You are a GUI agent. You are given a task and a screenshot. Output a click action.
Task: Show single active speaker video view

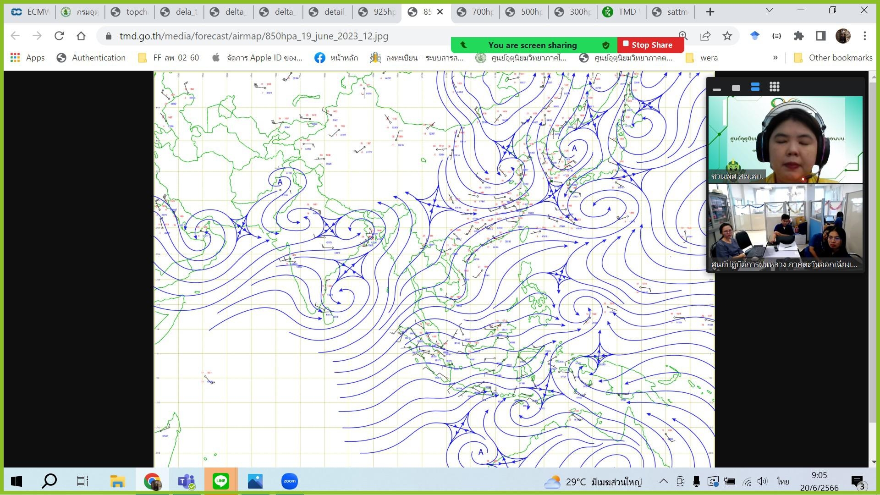(x=736, y=88)
